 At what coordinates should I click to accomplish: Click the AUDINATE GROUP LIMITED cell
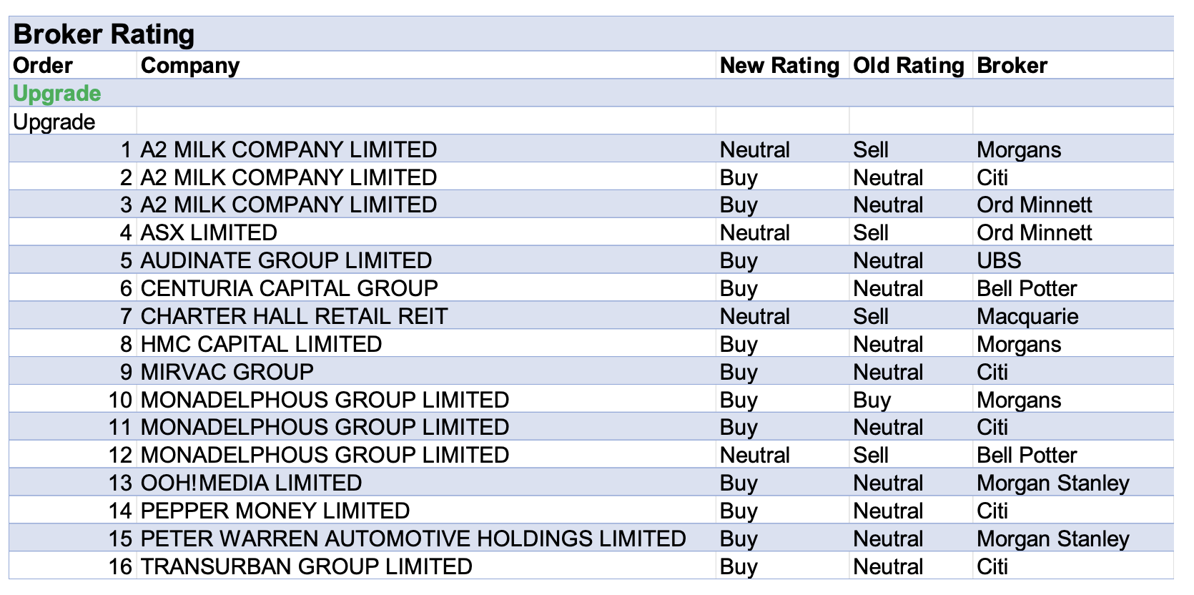tap(286, 261)
